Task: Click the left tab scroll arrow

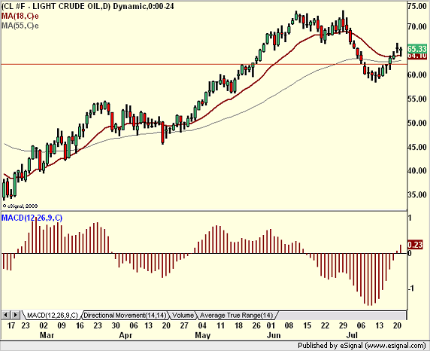Action: (x=6, y=315)
